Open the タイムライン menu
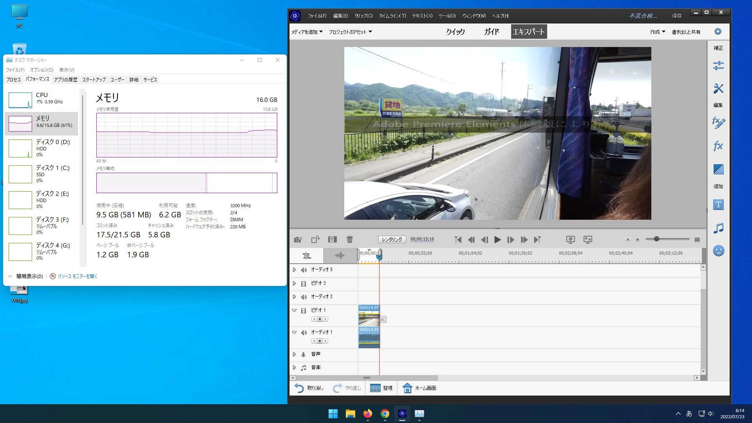This screenshot has height=423, width=752. [392, 16]
